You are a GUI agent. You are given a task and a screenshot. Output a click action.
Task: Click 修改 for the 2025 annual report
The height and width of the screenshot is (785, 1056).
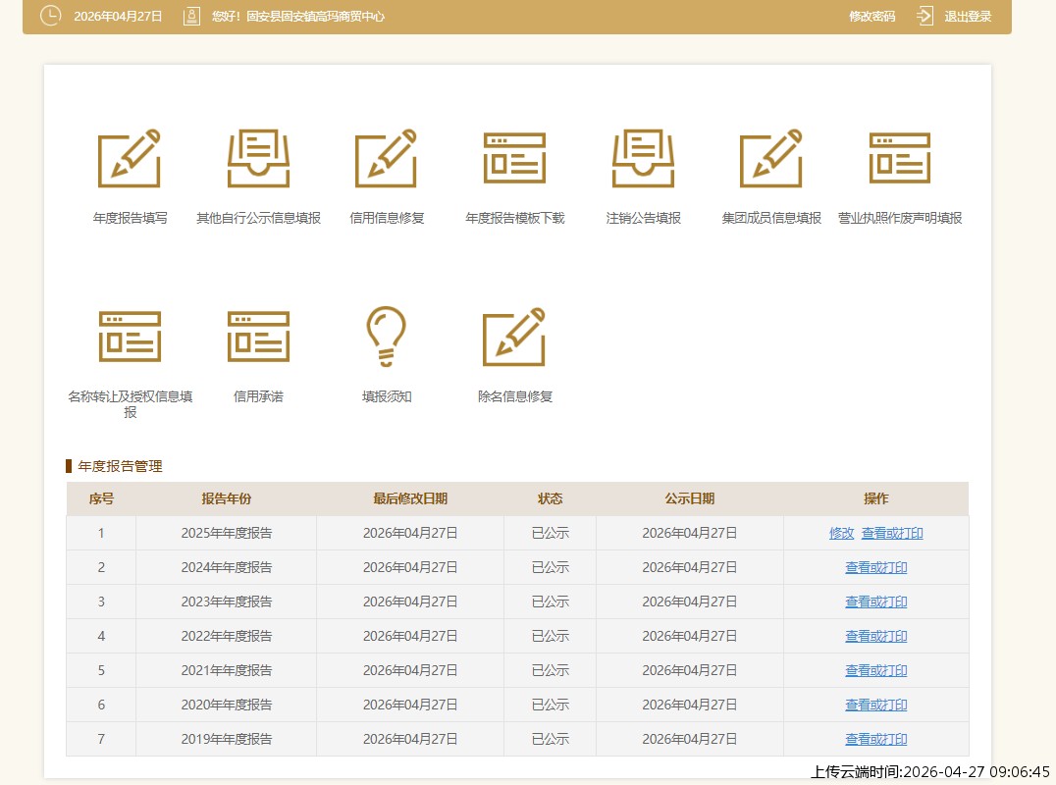(841, 534)
